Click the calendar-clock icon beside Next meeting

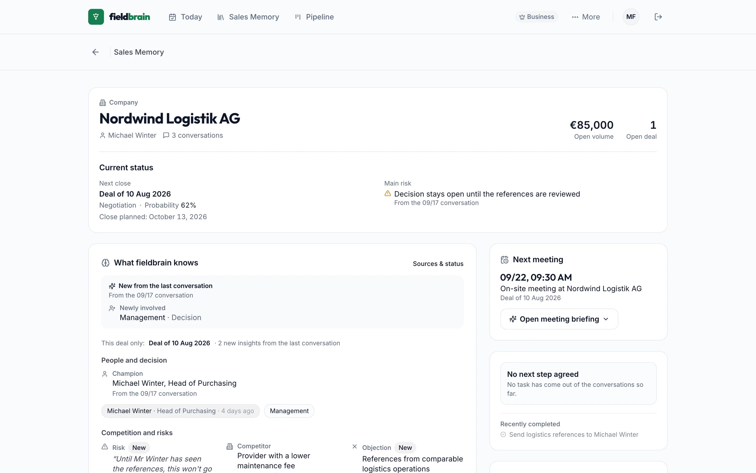tap(505, 260)
